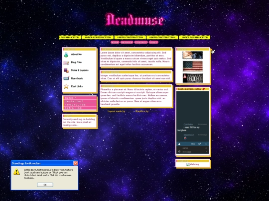Click 'Layout made by' footer text

click(116, 111)
